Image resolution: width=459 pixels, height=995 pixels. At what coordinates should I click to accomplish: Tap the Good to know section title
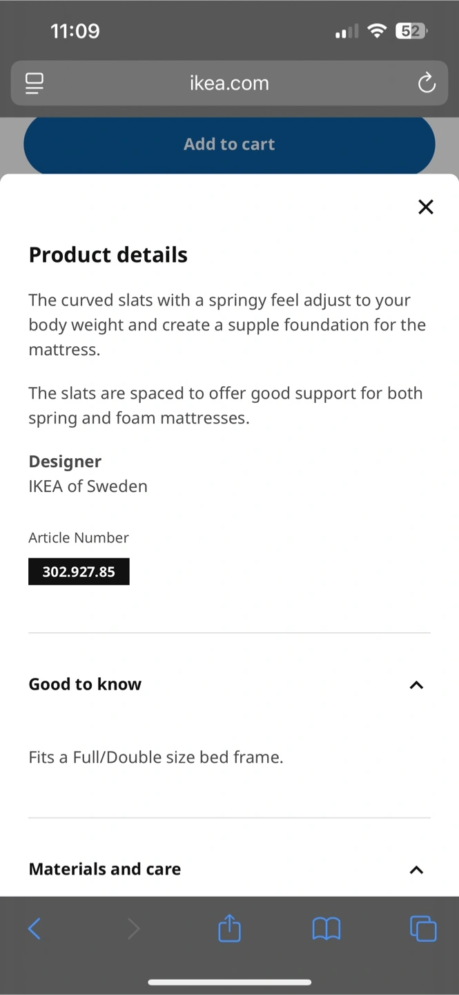85,684
